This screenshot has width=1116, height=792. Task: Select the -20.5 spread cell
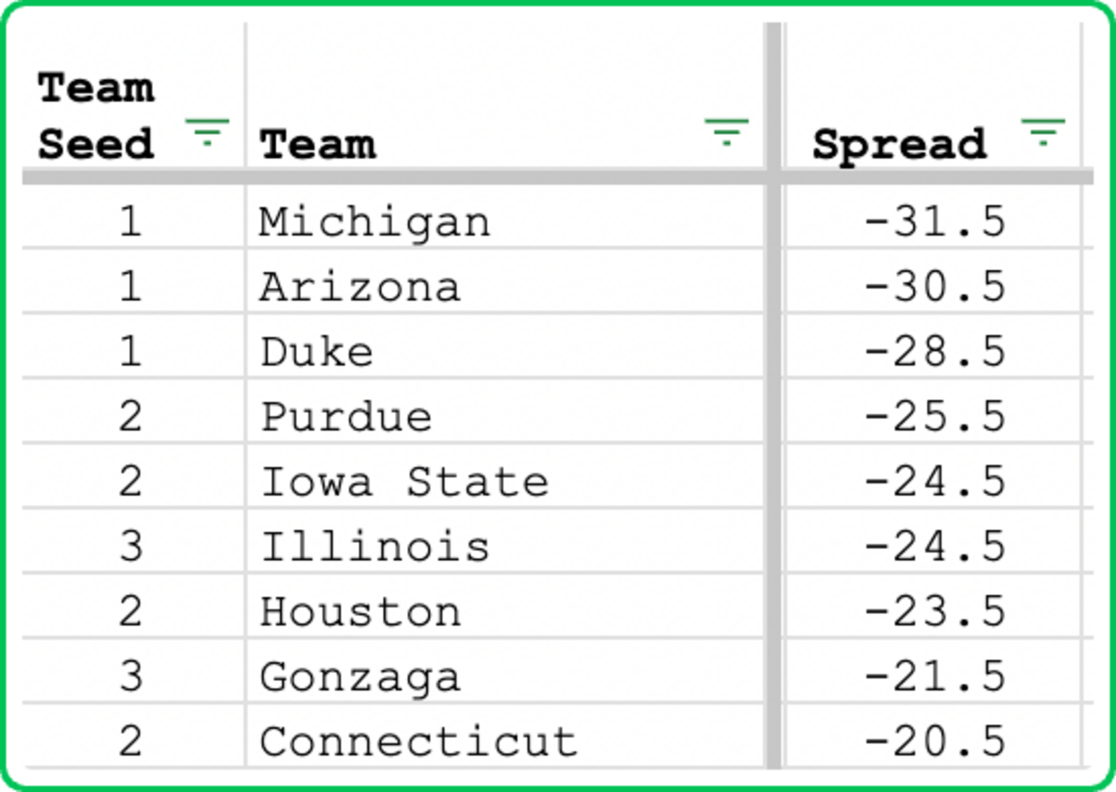click(x=934, y=742)
